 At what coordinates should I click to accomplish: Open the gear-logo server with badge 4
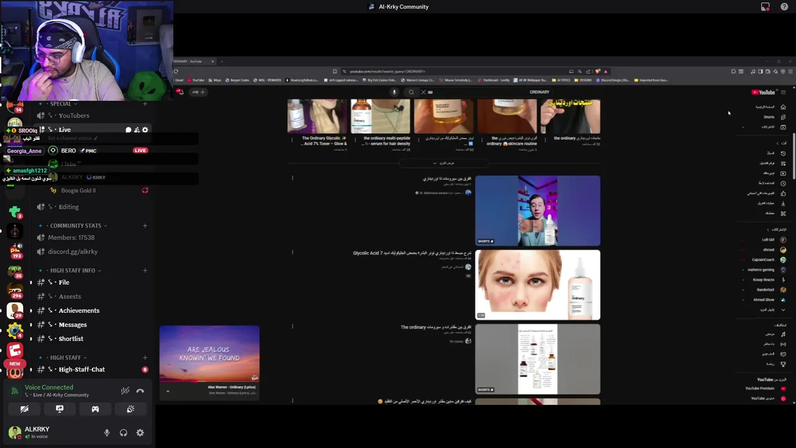15,330
